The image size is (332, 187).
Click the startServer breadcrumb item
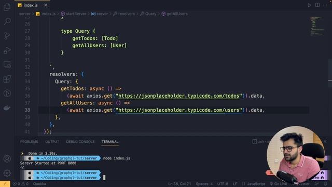[x=74, y=14]
